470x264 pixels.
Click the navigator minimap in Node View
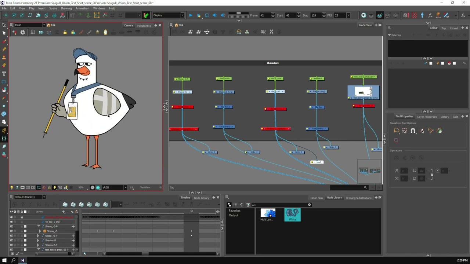click(x=370, y=171)
